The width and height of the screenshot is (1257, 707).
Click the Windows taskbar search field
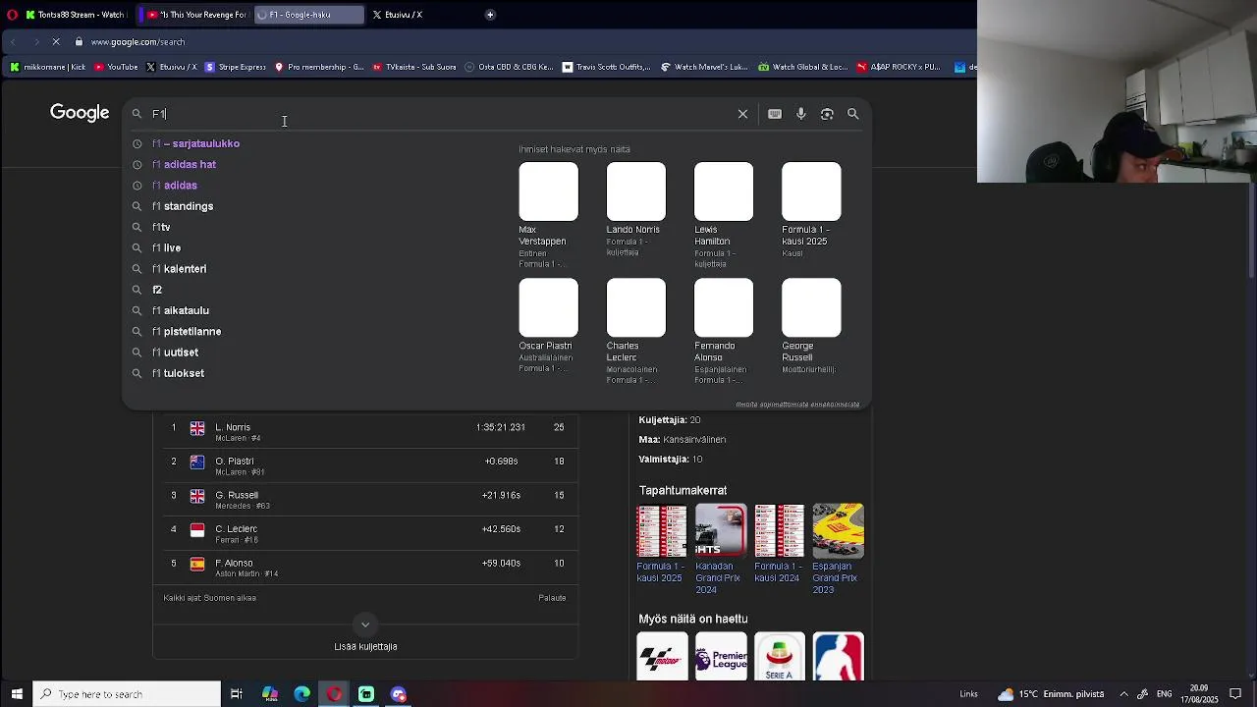coord(128,694)
